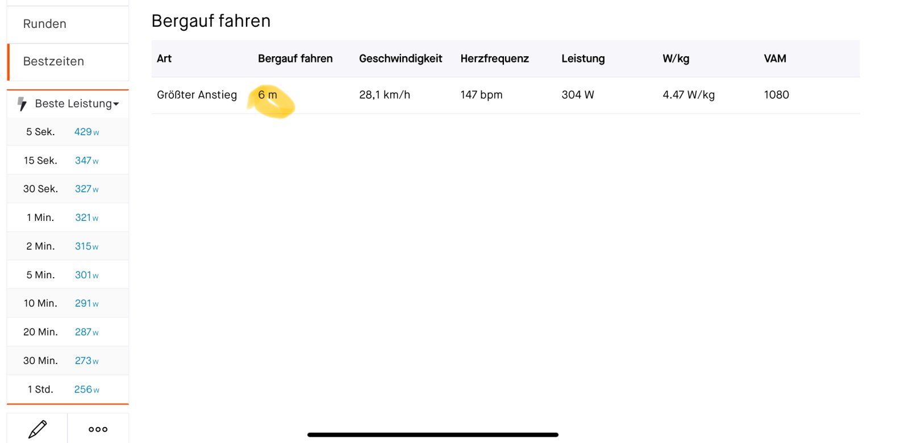
Task: Open the 30 Sek. 327 W effort
Action: 68,189
